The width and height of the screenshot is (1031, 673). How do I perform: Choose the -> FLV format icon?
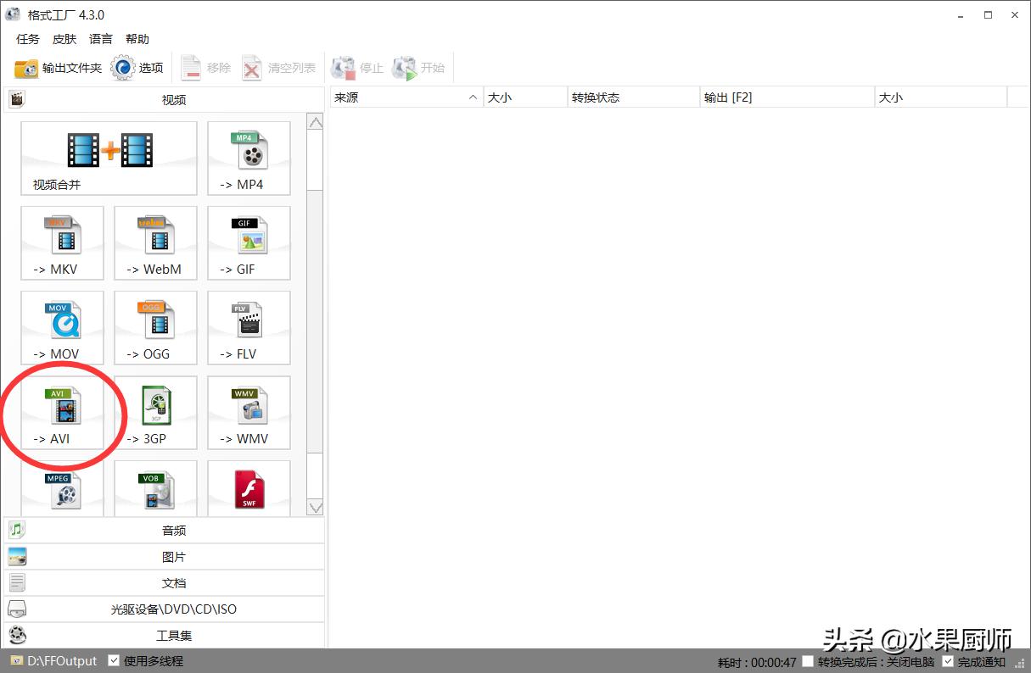click(249, 328)
